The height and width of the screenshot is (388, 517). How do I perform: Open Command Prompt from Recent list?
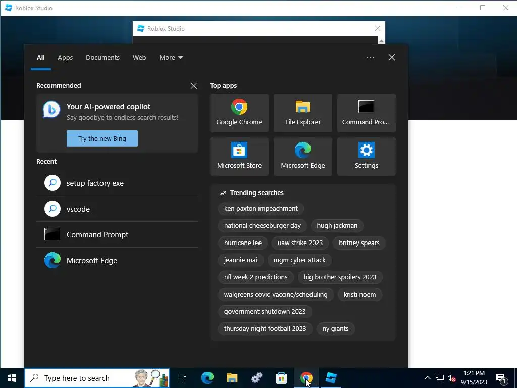117,234
